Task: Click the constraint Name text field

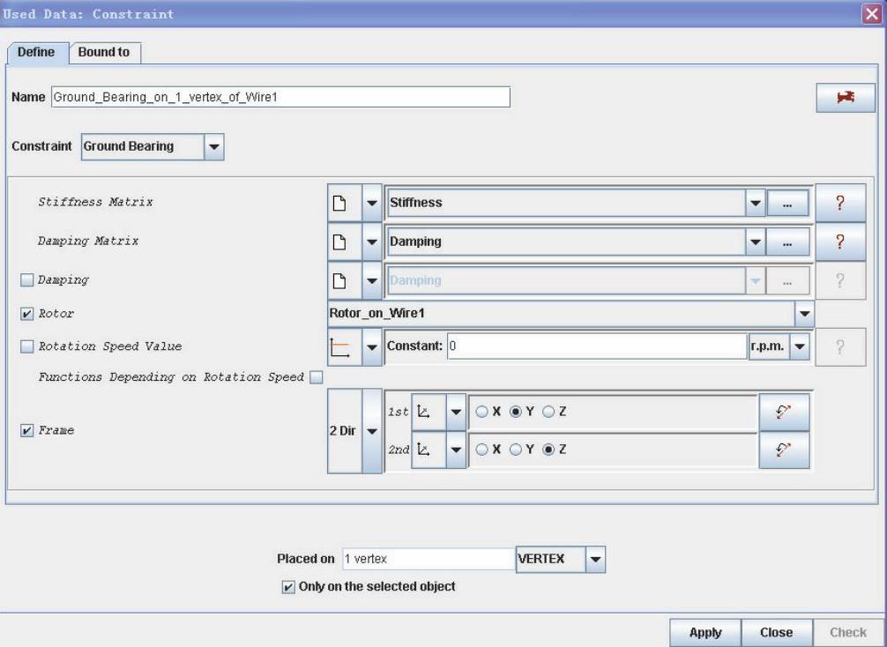Action: [280, 97]
